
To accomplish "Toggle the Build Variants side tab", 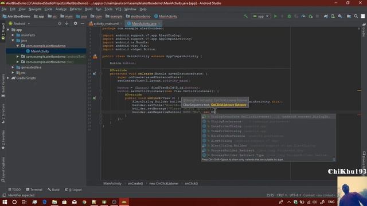I will [x=3, y=85].
